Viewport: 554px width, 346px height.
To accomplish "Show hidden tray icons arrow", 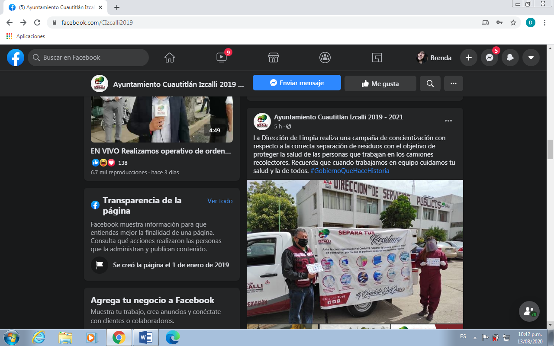I will pyautogui.click(x=475, y=337).
